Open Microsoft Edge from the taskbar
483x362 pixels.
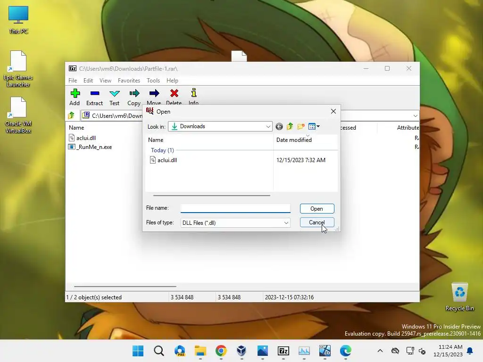345,351
